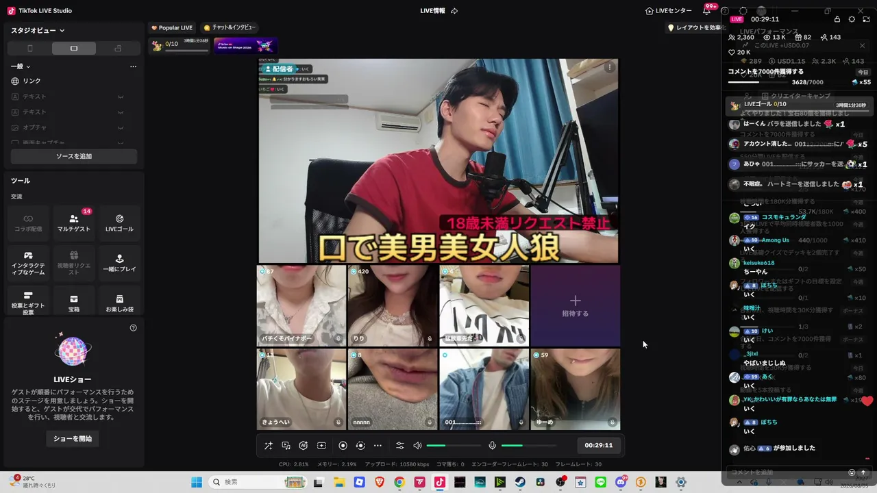The height and width of the screenshot is (493, 877).
Task: Open the AI assistant icon in bottom toolbar
Action: (x=304, y=446)
